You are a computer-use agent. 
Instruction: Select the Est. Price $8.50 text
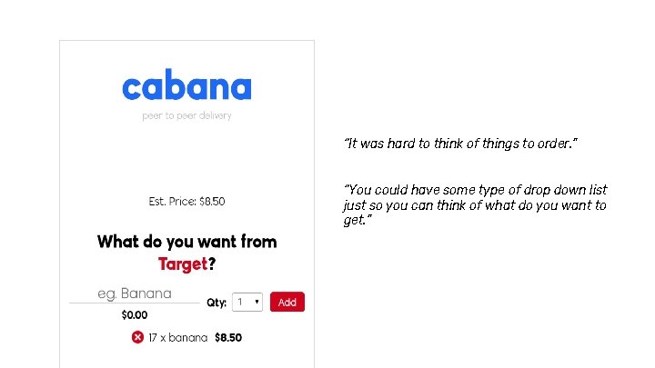pyautogui.click(x=186, y=202)
